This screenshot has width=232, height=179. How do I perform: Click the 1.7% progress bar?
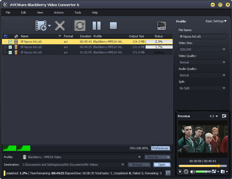coord(159,47)
